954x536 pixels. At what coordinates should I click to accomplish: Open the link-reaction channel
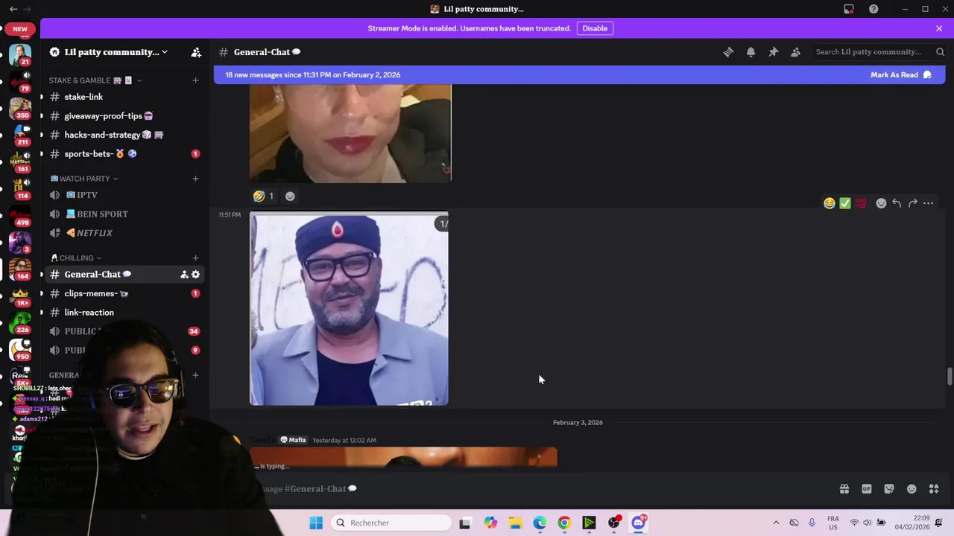click(124, 313)
